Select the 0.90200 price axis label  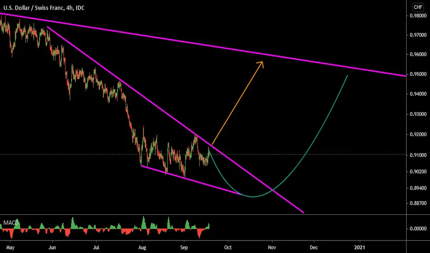click(418, 172)
